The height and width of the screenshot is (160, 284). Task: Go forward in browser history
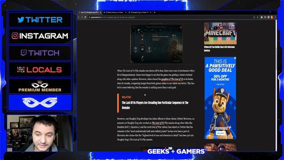[x=82, y=17]
